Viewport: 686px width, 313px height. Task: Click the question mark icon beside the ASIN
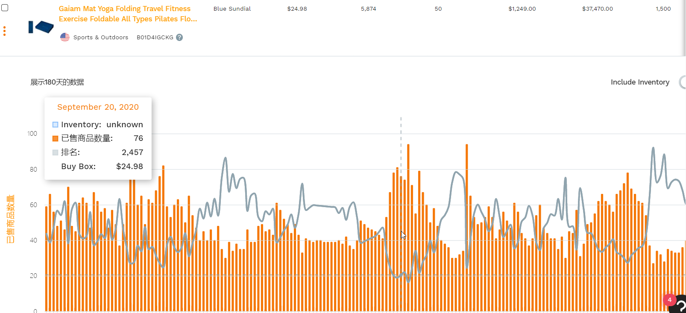click(x=179, y=38)
